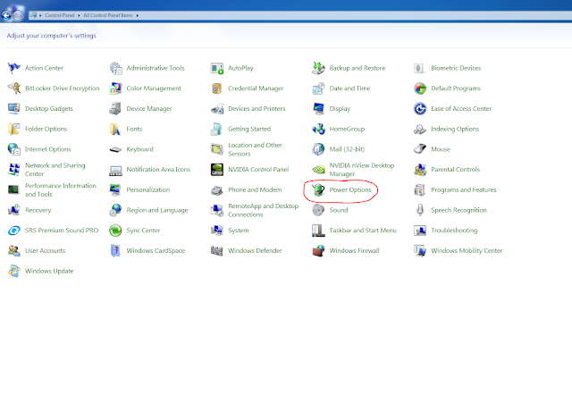Open the Indexing Options link
572x403 pixels.
click(x=455, y=129)
